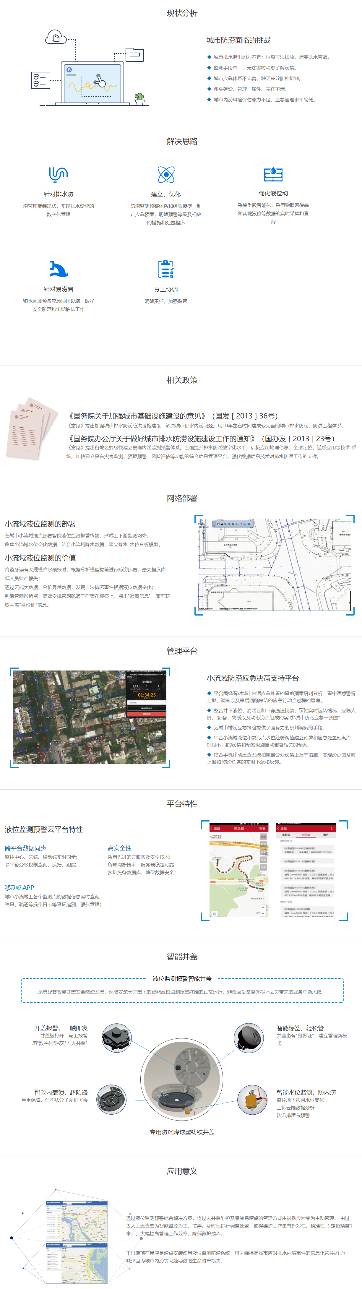Click the cloud document icon in the illustration
The width and height of the screenshot is (362, 1289).
click(56, 37)
